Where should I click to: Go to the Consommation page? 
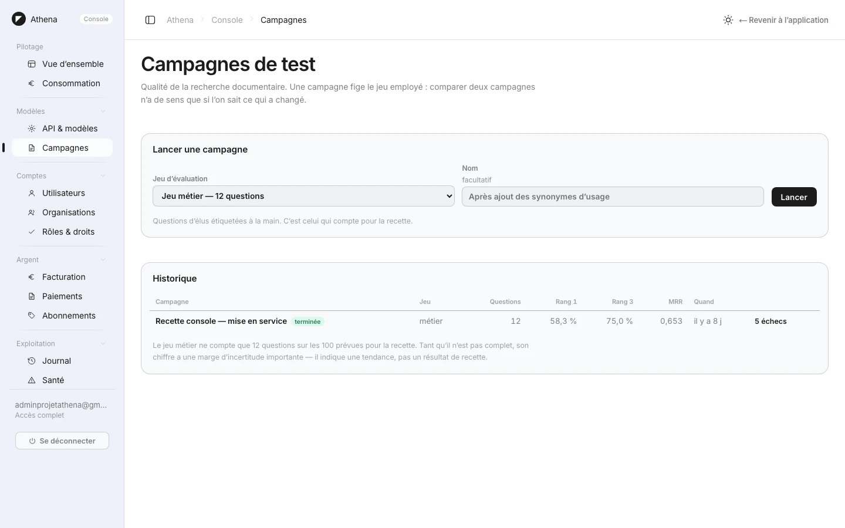pyautogui.click(x=62, y=83)
